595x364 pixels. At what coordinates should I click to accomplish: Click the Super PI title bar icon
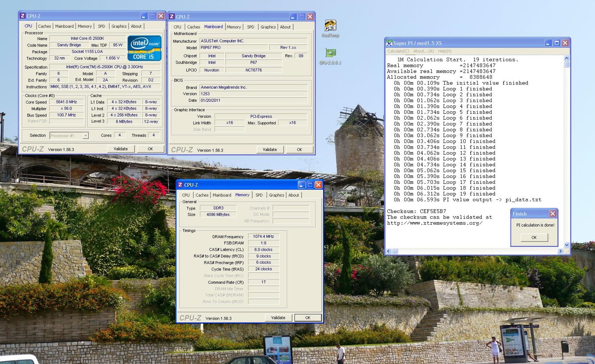pyautogui.click(x=389, y=43)
